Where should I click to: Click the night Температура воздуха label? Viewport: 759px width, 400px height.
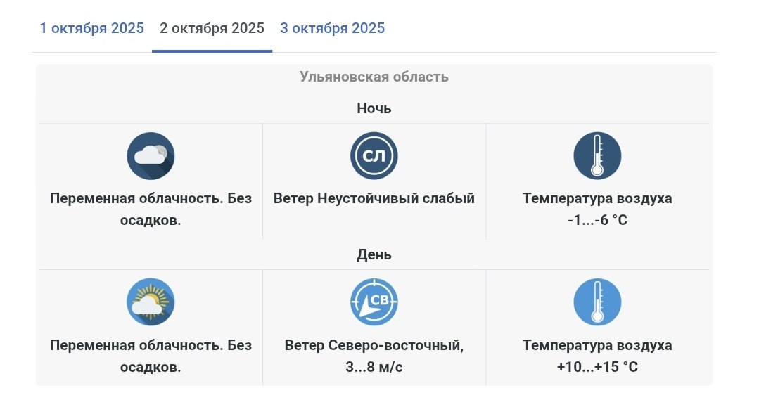click(597, 198)
